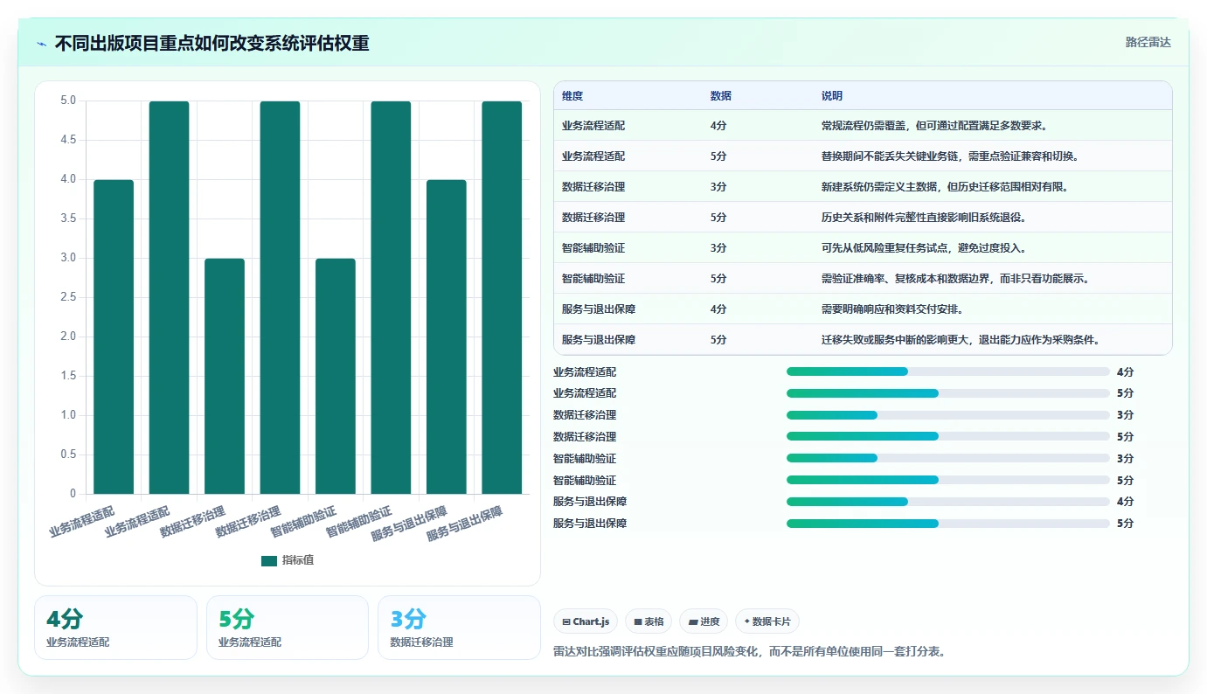Click the 数据迁移治理 progress bar scoring 5分
This screenshot has width=1207, height=694.
coord(948,436)
